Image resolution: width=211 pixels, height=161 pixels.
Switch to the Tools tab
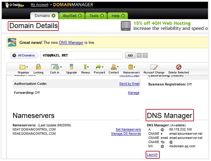[x=96, y=16]
